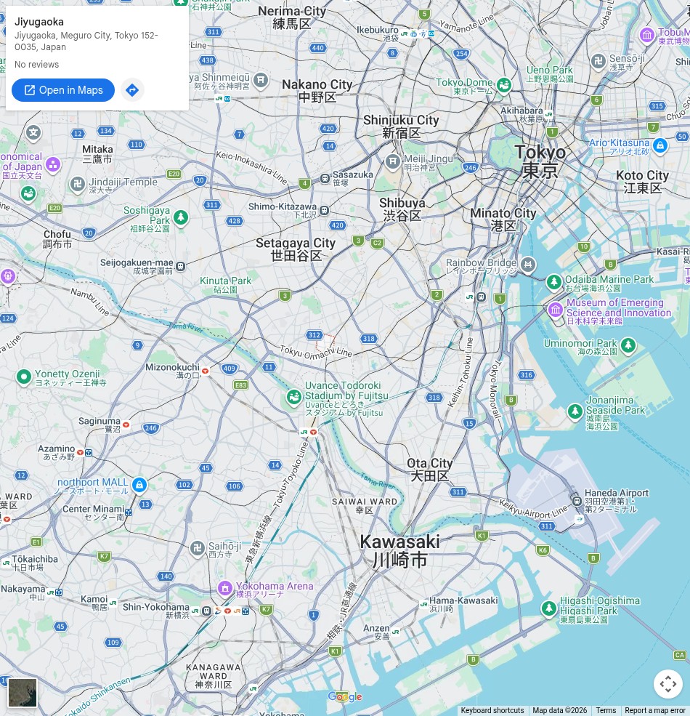Viewport: 690px width, 716px height.
Task: Click the Minato City label
Action: click(503, 220)
